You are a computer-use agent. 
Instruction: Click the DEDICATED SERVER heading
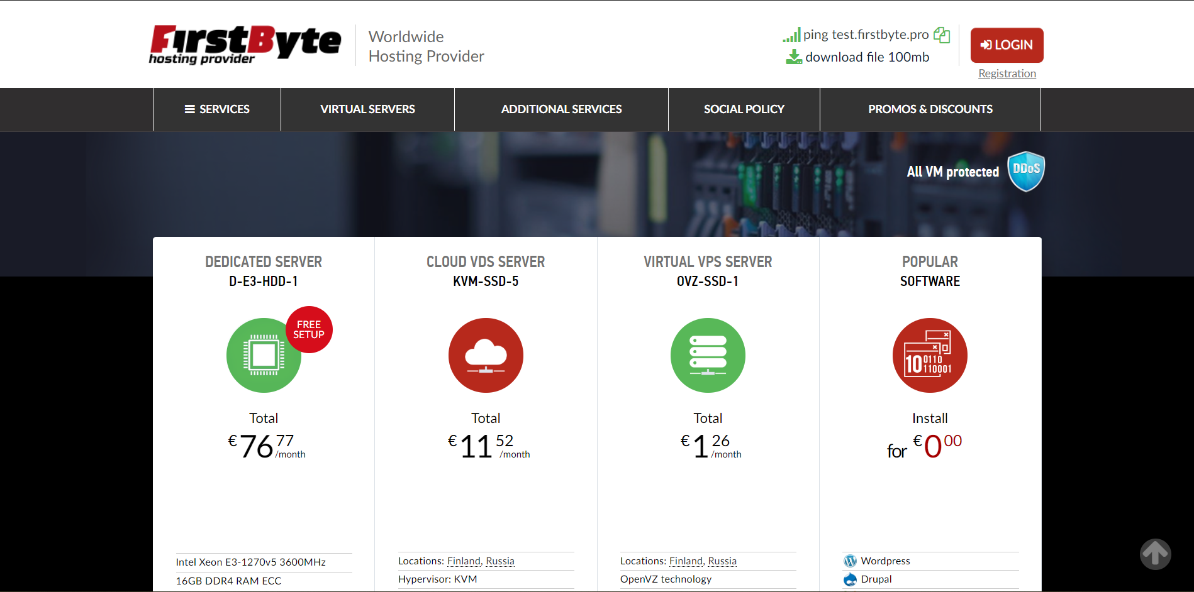click(264, 261)
